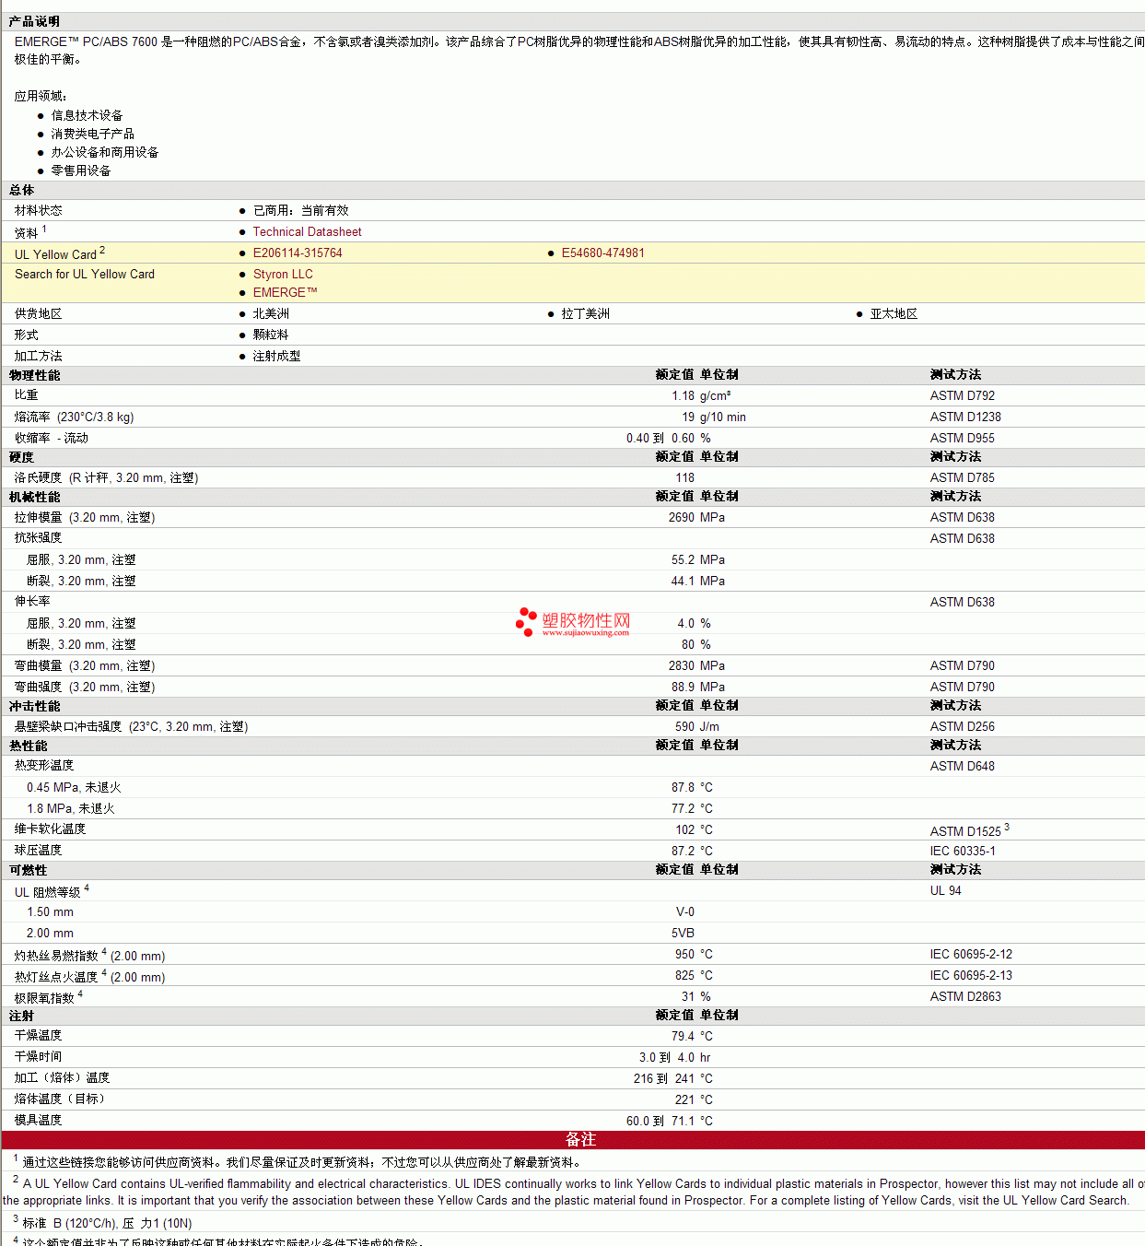This screenshot has width=1145, height=1246.
Task: Select the 1.8 MPa deflection value 77.2
Action: (683, 809)
